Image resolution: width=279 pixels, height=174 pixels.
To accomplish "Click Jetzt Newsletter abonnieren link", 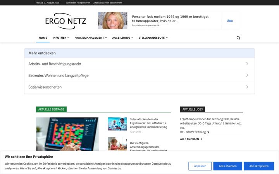I will coord(107,3).
